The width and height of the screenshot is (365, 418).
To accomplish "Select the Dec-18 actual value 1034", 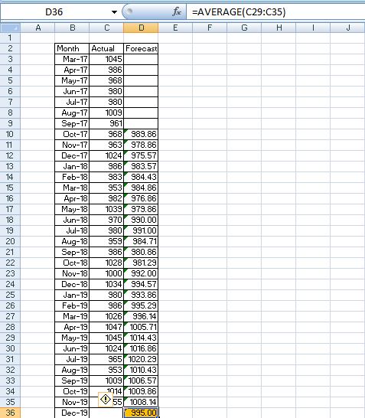I will 106,284.
